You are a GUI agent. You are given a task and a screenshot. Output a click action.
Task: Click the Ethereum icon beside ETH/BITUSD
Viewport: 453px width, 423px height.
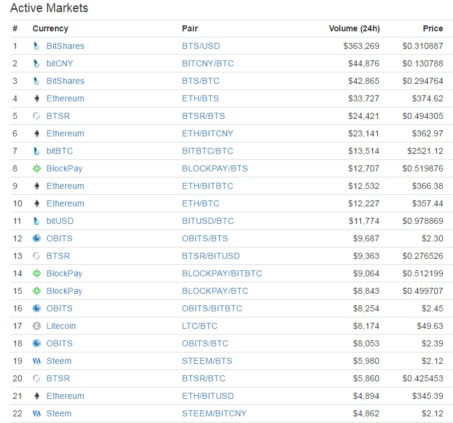click(x=36, y=396)
